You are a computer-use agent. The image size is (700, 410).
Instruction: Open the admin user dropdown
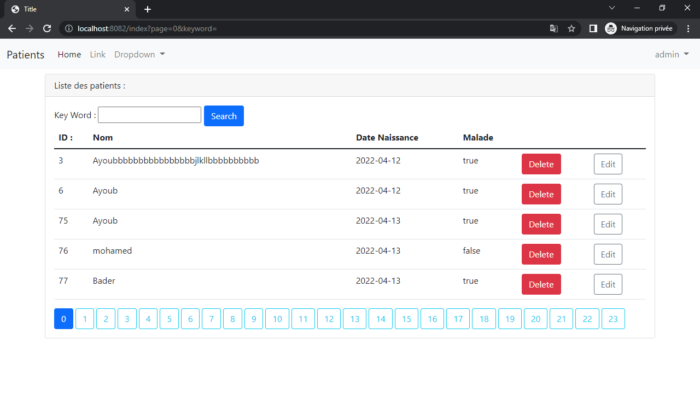[x=672, y=55]
